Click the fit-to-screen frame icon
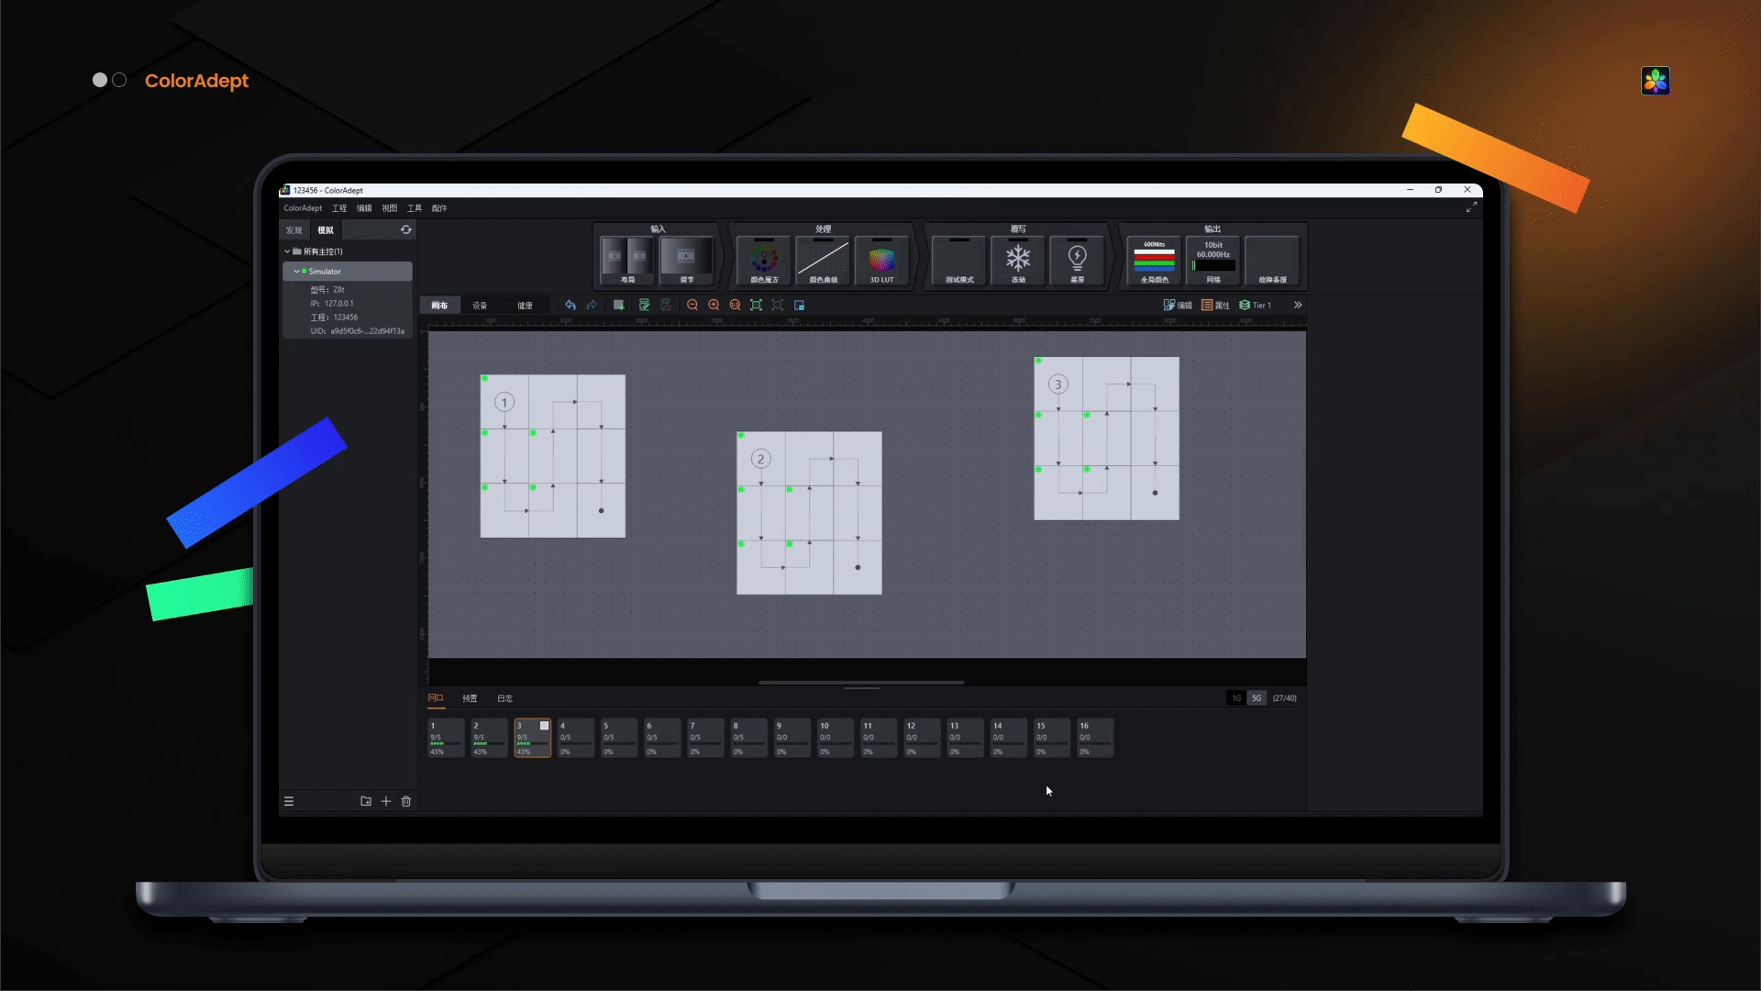 (756, 305)
